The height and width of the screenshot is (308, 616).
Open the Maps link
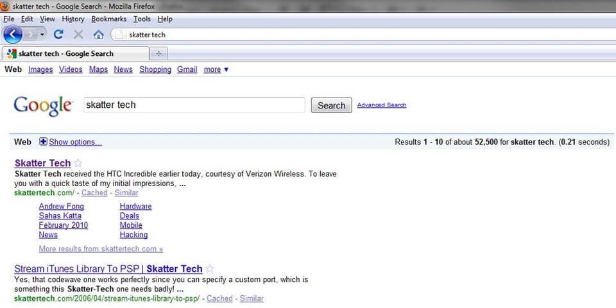(x=98, y=69)
